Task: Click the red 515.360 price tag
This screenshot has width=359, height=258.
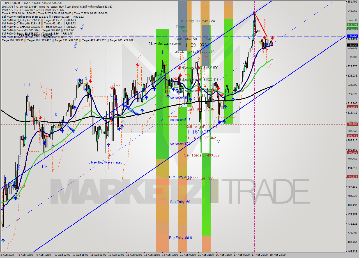Action: (x=352, y=107)
